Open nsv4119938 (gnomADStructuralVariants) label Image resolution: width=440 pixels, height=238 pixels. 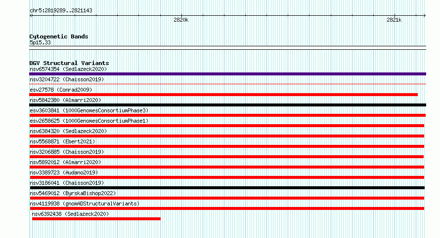coord(85,204)
